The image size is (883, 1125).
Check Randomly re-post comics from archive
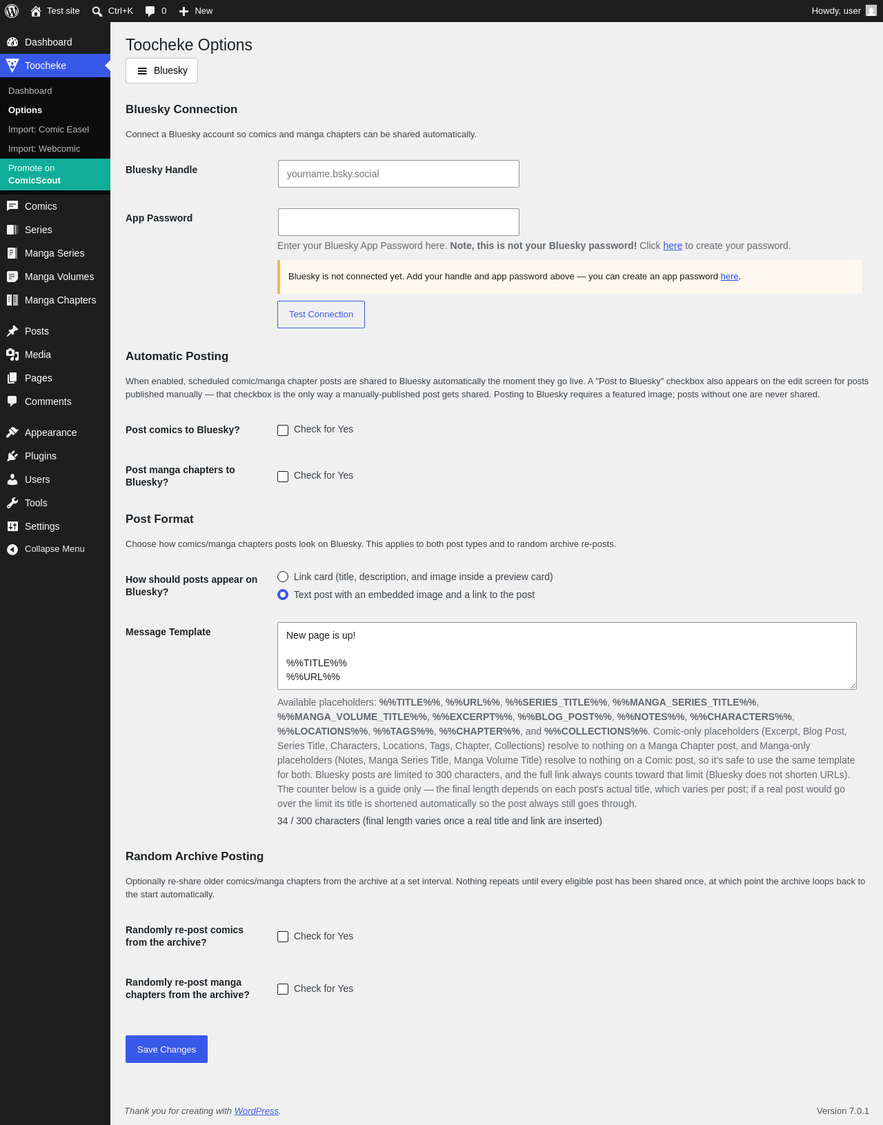pos(283,937)
